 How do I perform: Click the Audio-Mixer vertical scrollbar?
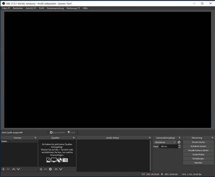(x=151, y=155)
